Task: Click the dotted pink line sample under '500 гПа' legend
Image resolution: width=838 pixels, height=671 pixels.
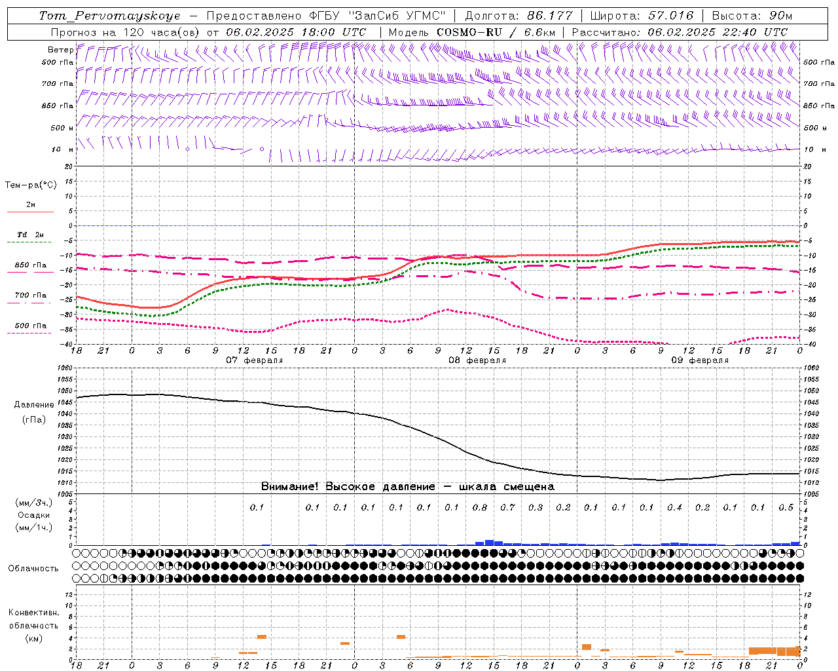Action: 29,333
